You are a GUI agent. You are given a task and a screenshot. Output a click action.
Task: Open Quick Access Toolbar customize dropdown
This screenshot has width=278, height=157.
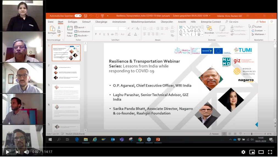click(108, 16)
